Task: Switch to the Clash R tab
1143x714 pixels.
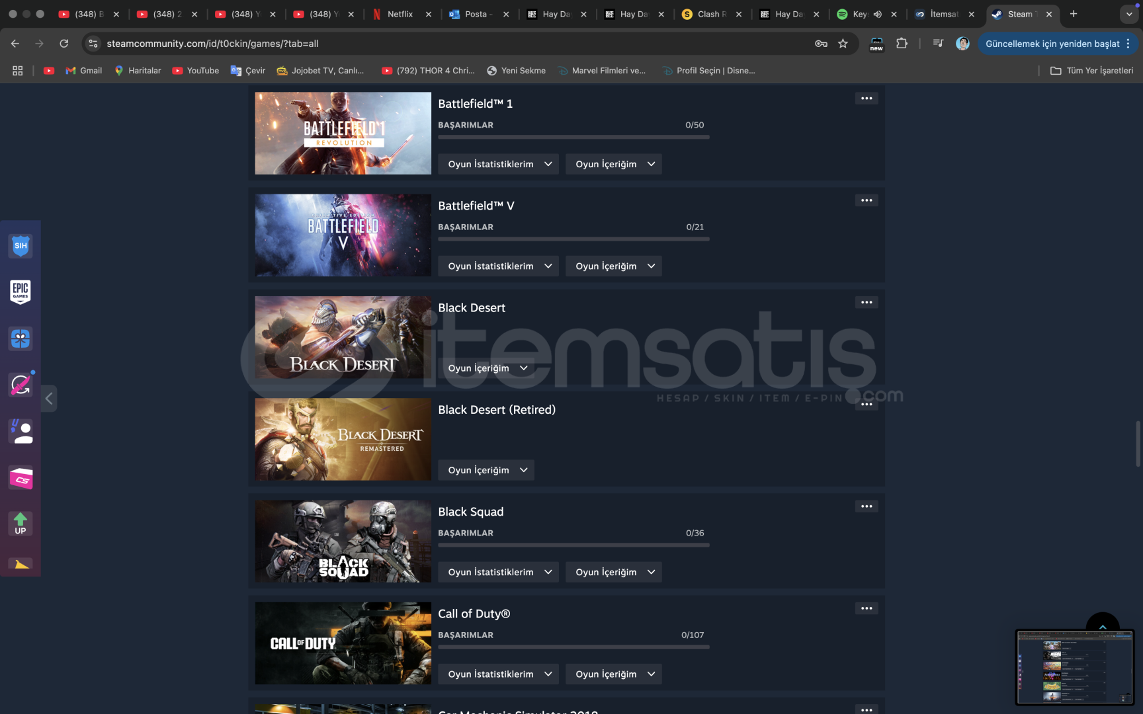Action: [712, 14]
